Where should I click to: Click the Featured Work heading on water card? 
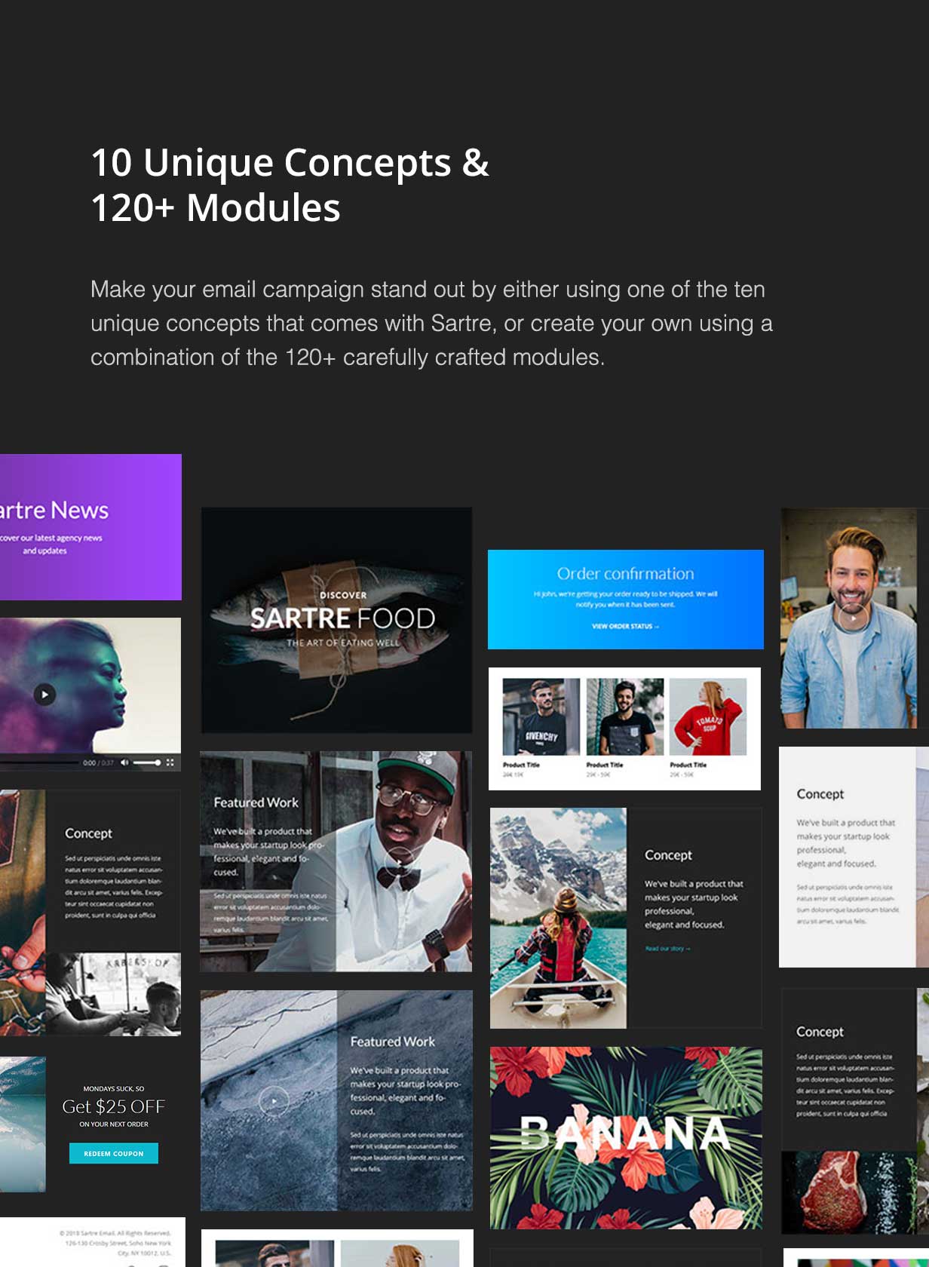tap(392, 1042)
